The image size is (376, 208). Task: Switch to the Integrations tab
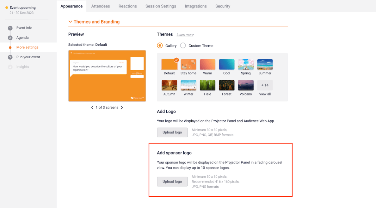(195, 6)
